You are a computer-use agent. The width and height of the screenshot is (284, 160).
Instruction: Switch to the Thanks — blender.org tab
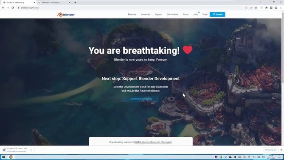pyautogui.click(x=18, y=3)
